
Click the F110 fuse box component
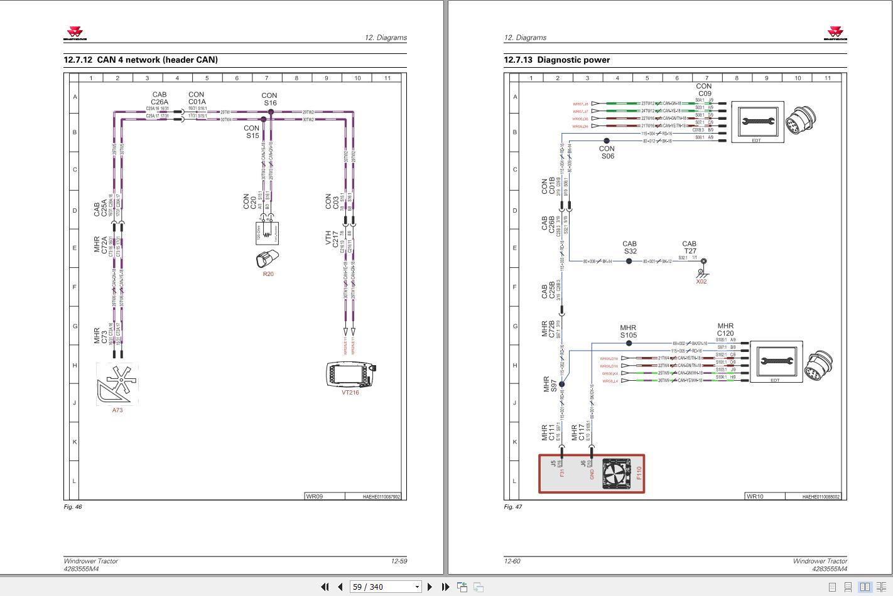tap(592, 474)
